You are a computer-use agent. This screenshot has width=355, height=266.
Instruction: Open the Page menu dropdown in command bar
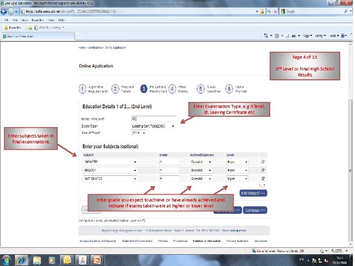[x=307, y=36]
